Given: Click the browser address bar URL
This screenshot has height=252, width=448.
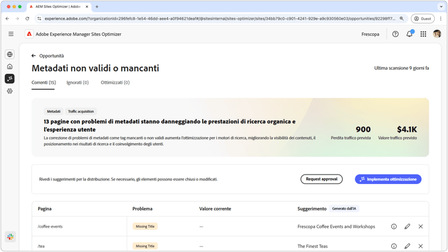Looking at the screenshot, I should (x=220, y=18).
